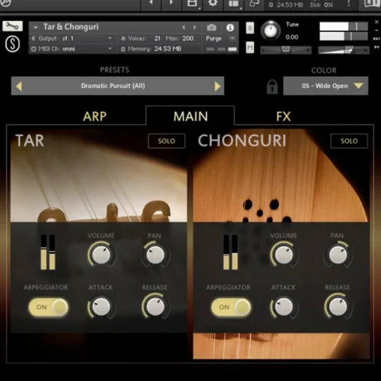381x381 pixels.
Task: Click the Output speaker icon
Action: click(34, 38)
